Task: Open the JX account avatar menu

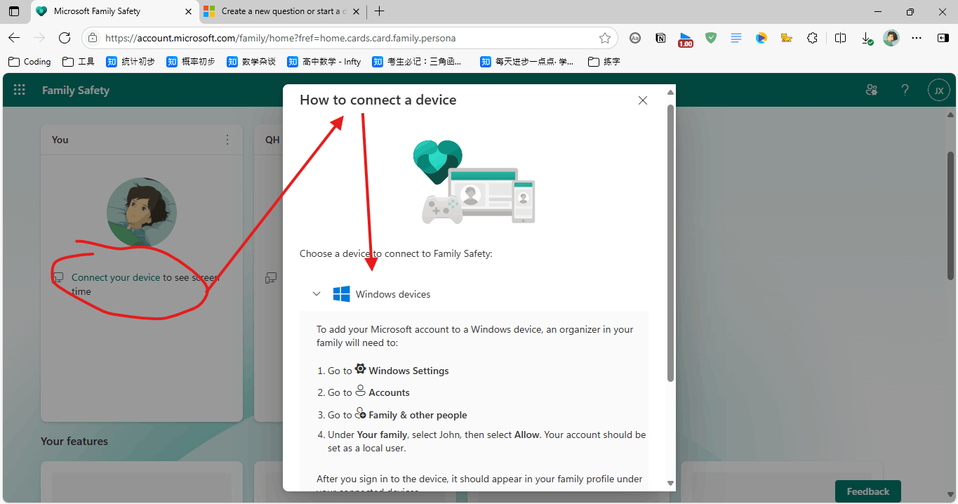Action: 939,91
